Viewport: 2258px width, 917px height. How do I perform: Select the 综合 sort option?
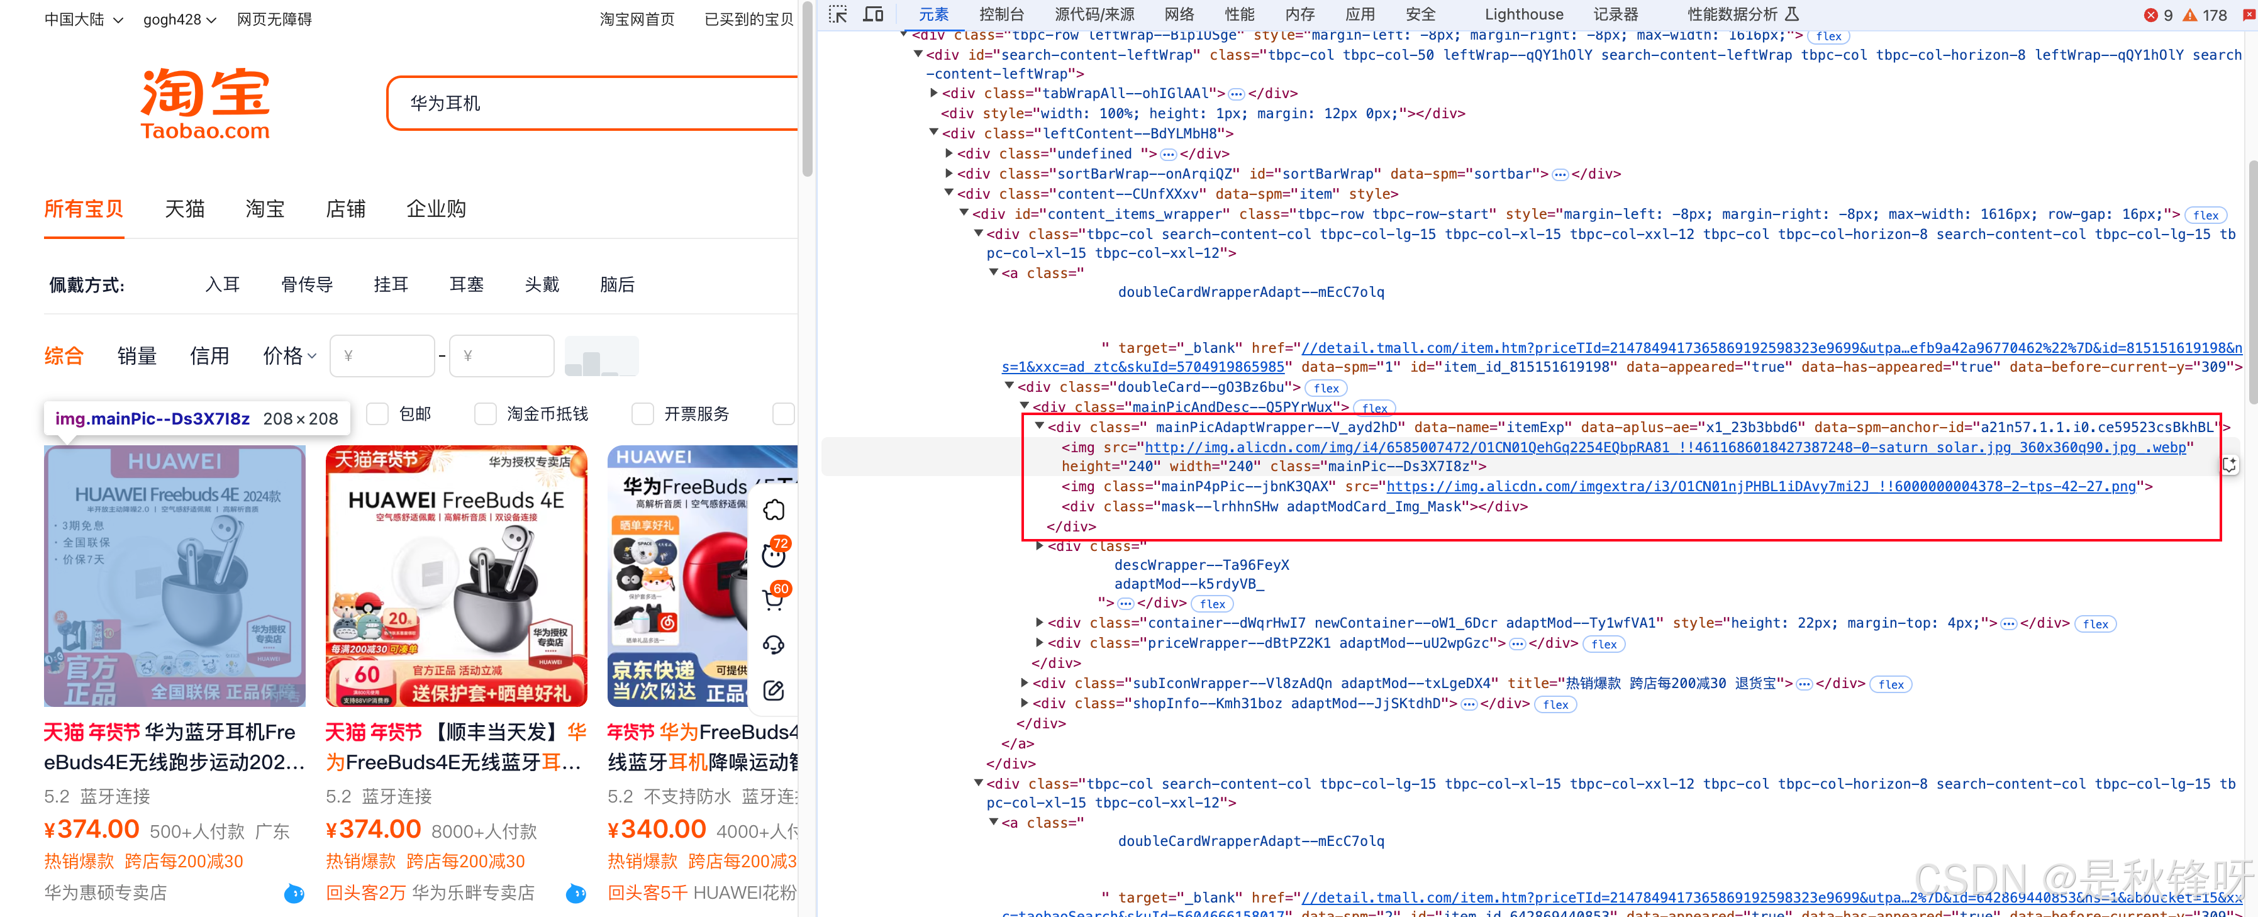pyautogui.click(x=64, y=356)
